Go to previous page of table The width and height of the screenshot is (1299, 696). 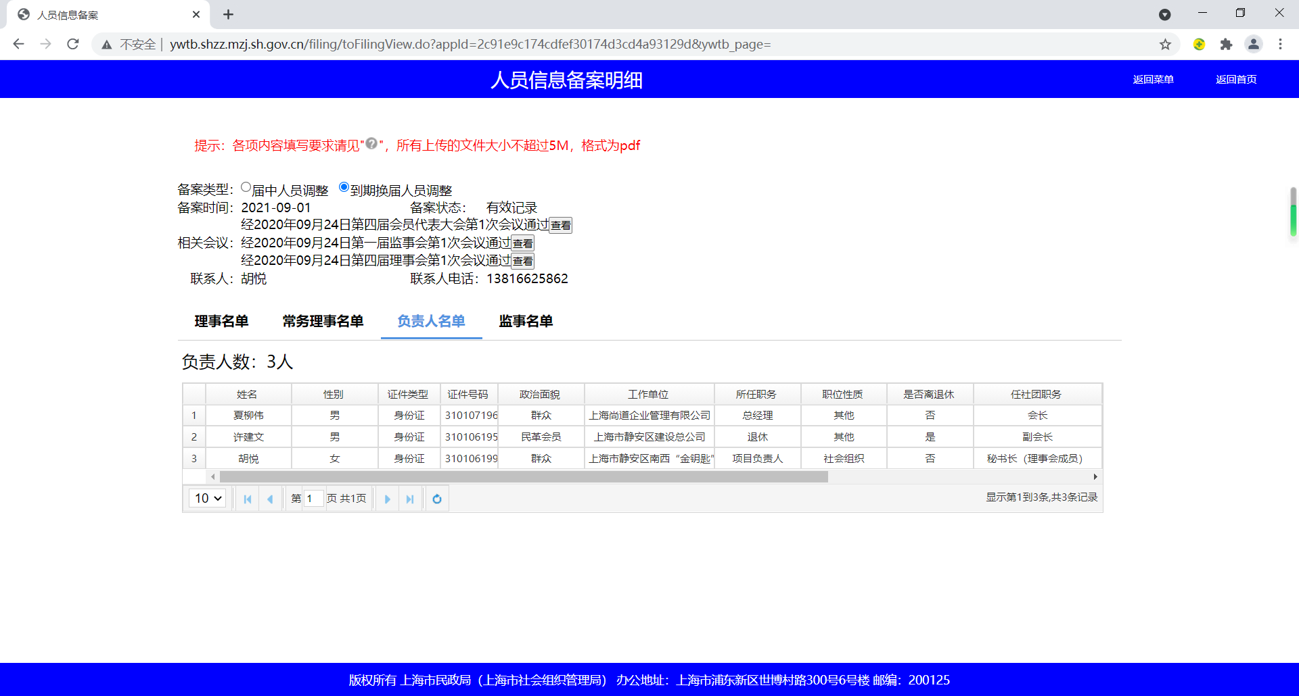270,499
